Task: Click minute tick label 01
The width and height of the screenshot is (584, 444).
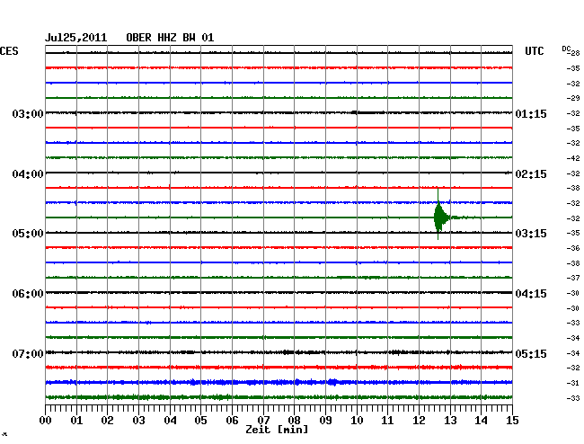Action: 76,420
